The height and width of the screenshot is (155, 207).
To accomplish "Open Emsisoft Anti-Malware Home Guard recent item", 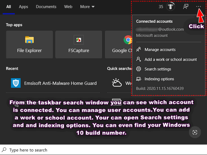I will click(x=53, y=83).
